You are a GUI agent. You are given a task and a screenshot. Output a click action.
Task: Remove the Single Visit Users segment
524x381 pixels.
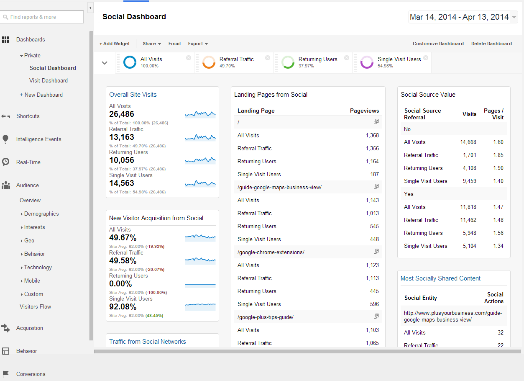point(426,58)
